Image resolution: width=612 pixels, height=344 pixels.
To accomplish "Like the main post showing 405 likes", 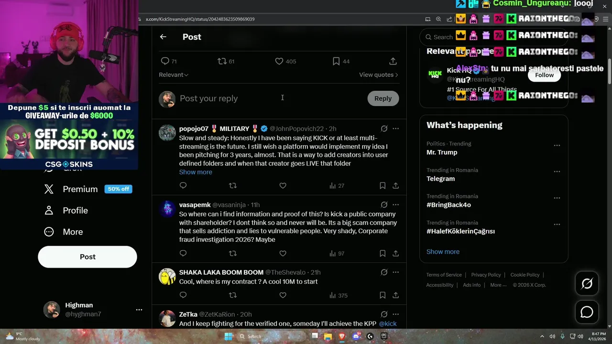I will tap(279, 61).
